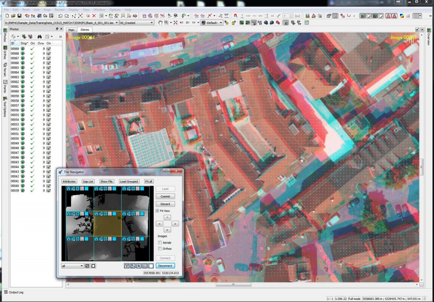This screenshot has width=434, height=302.
Task: Open the Photos side panel icon
Action: point(5,36)
